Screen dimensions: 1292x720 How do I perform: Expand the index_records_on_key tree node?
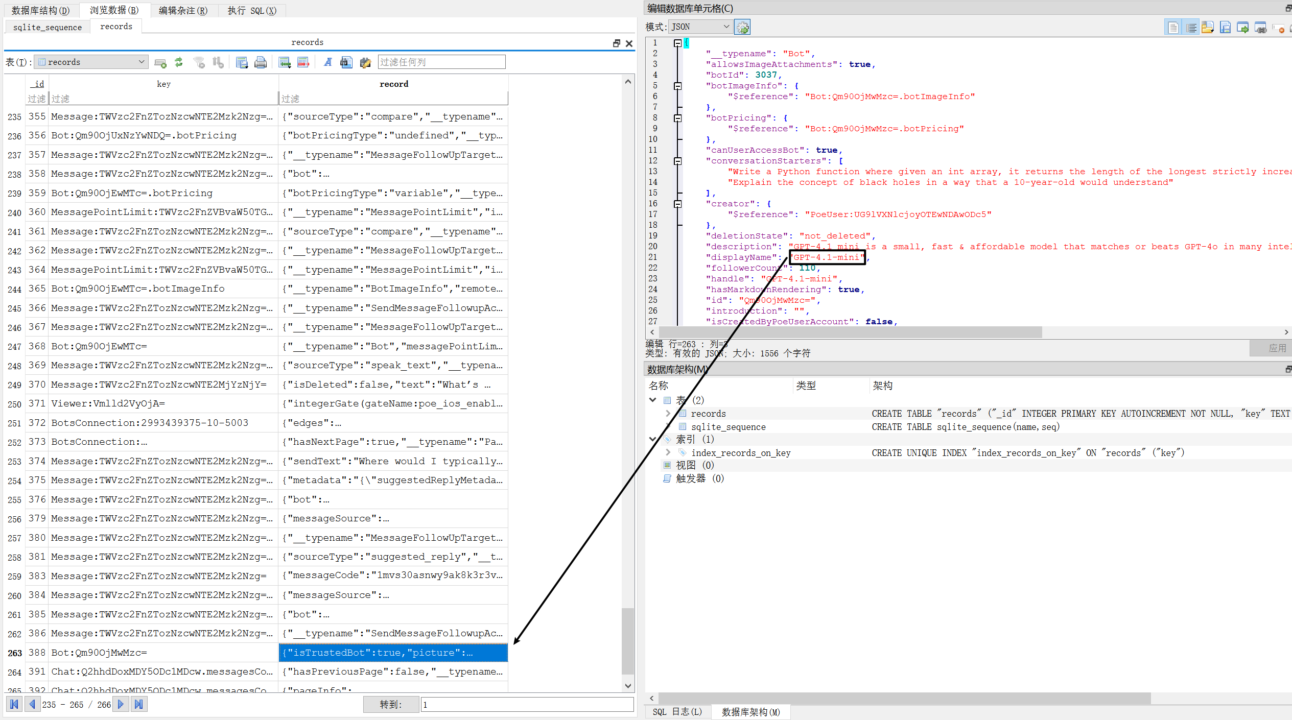coord(668,452)
